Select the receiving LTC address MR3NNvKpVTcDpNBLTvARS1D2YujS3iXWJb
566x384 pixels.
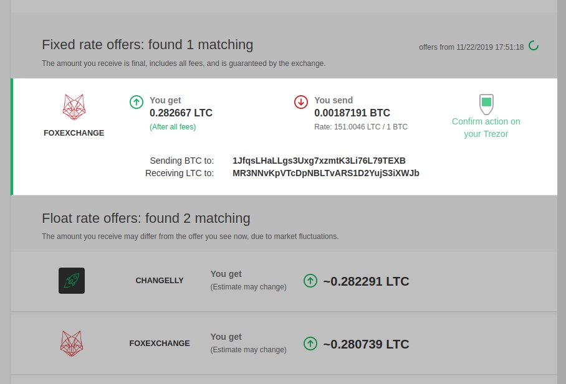[326, 174]
